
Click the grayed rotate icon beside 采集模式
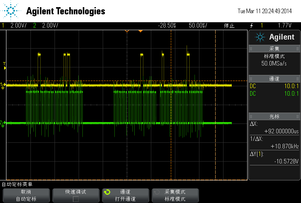click(x=157, y=192)
